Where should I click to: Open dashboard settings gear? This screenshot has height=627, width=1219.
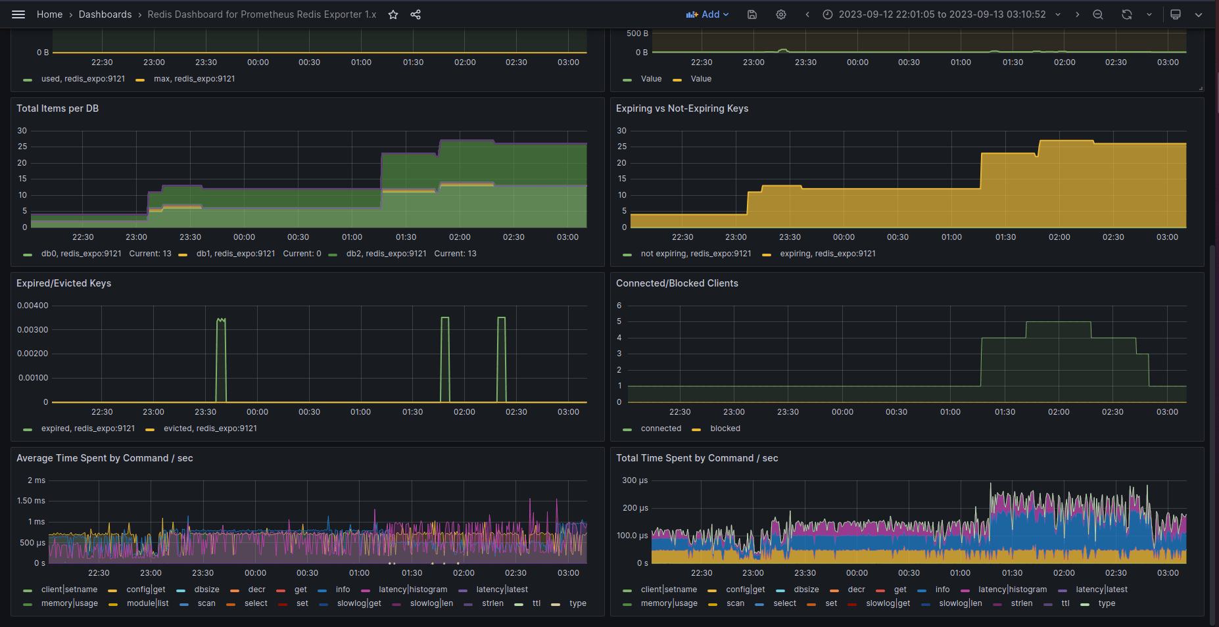781,14
